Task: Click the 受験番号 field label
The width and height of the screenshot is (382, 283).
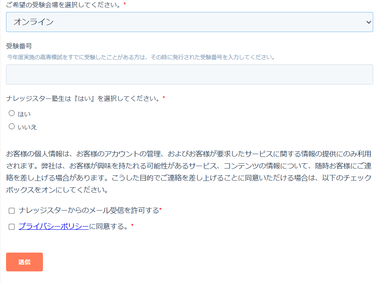Action: [19, 46]
